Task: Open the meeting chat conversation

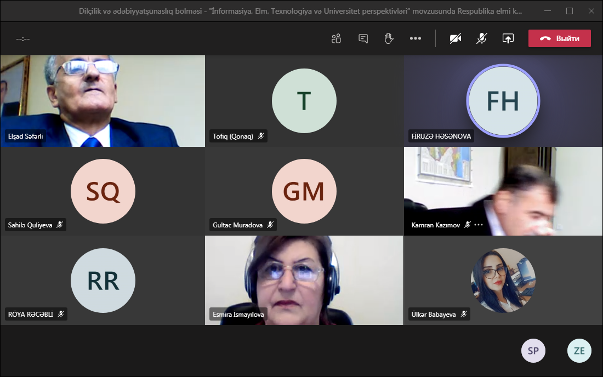Action: pyautogui.click(x=363, y=38)
